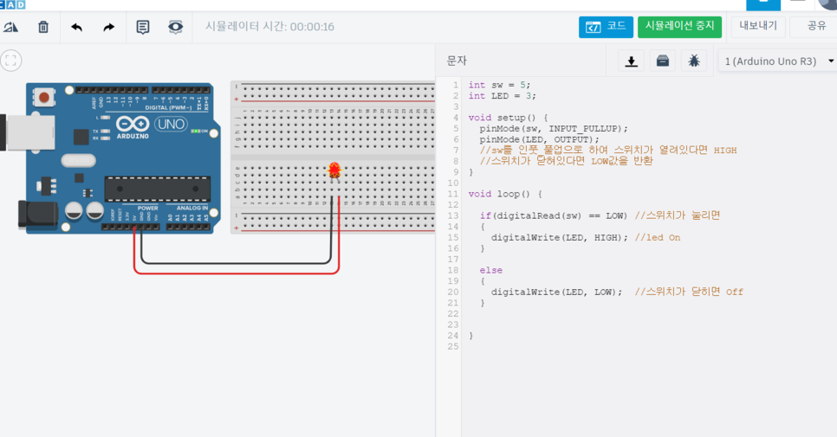Screen dimensions: 837x437
Task: Click the 내보내기 export button
Action: click(x=758, y=26)
